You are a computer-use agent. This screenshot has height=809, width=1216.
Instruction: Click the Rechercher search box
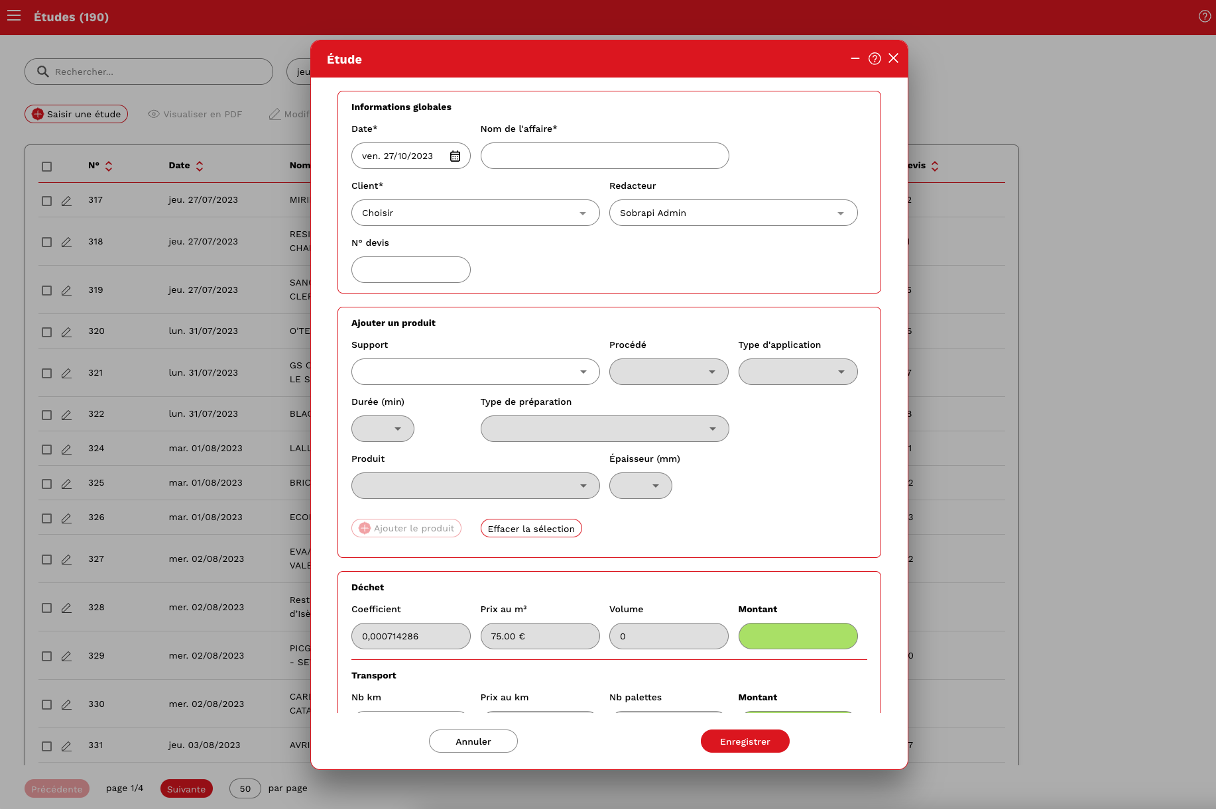coord(149,72)
